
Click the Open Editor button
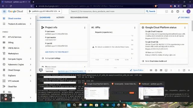pyautogui.click(x=137, y=70)
